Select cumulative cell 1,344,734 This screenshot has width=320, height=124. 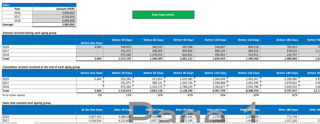click(179, 83)
